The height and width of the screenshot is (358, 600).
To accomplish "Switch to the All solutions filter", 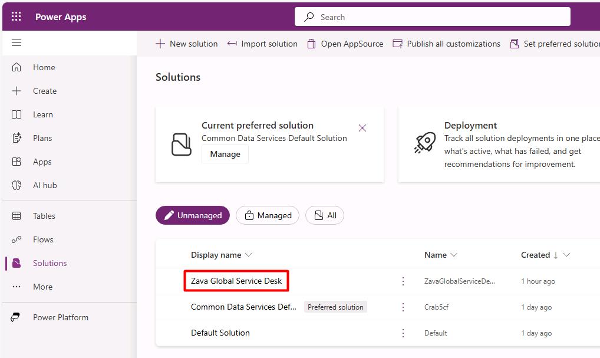I will (x=325, y=215).
